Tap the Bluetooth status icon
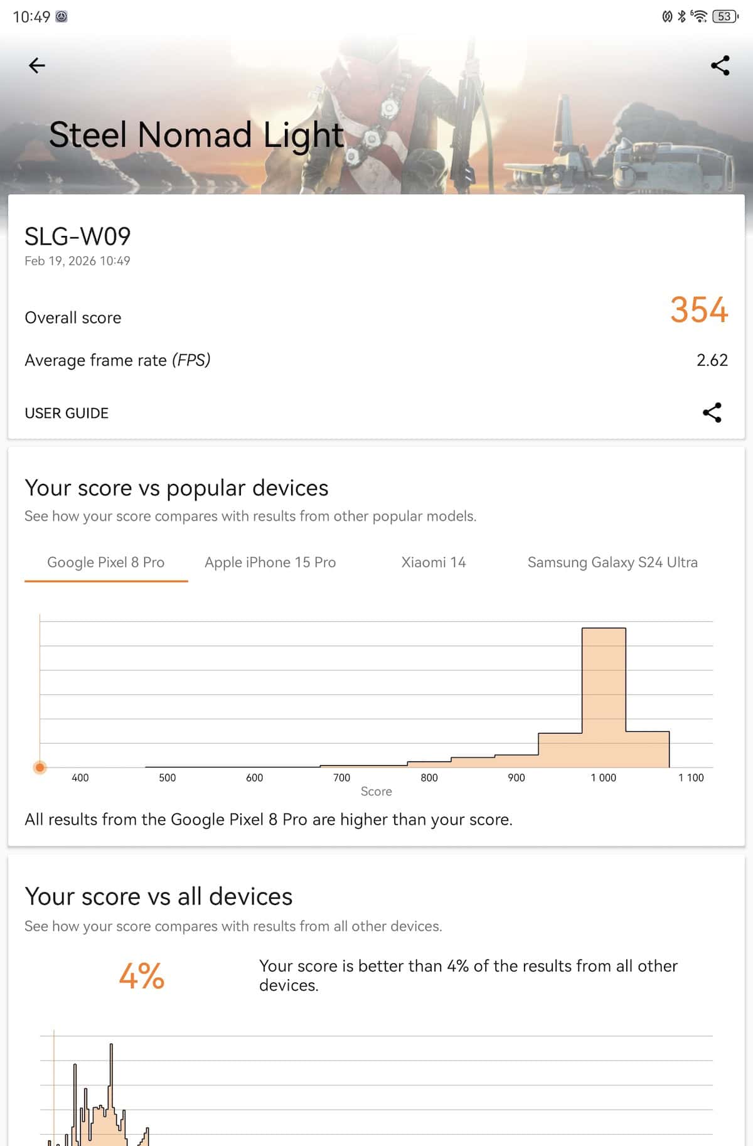Screen dimensions: 753x1146 682,16
